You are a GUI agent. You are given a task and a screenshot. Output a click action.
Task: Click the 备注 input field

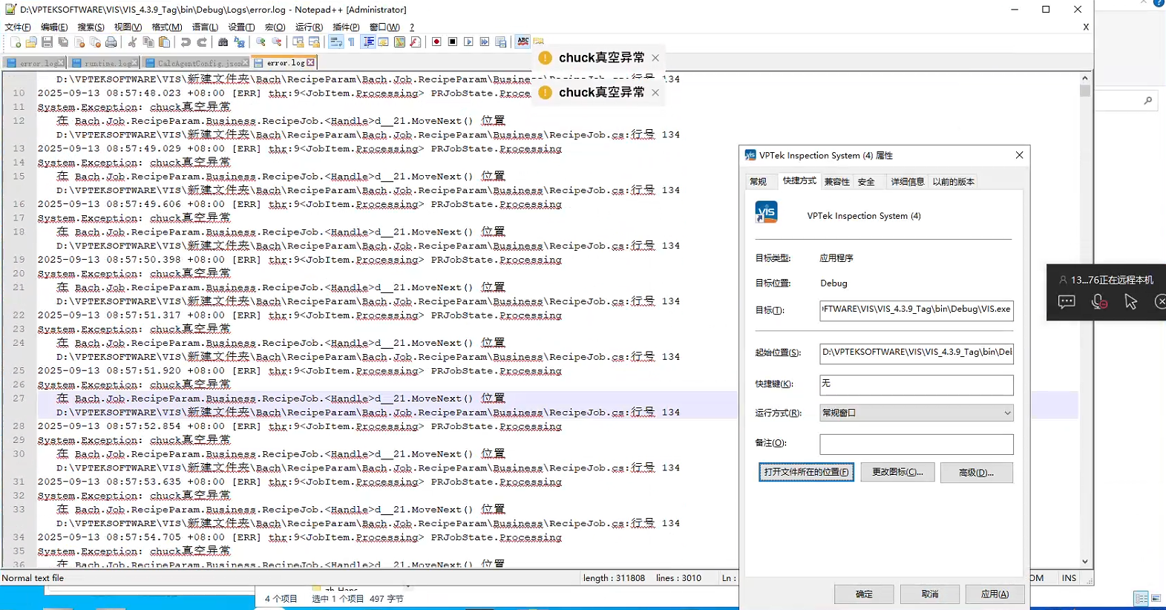pos(916,444)
